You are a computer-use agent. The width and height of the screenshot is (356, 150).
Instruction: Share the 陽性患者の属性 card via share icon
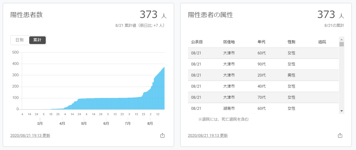[340, 136]
